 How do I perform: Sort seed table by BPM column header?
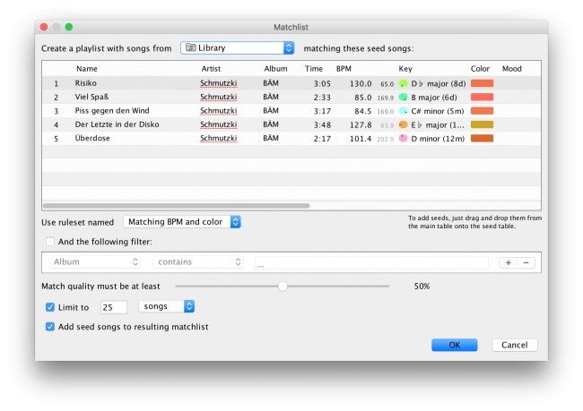coord(344,69)
